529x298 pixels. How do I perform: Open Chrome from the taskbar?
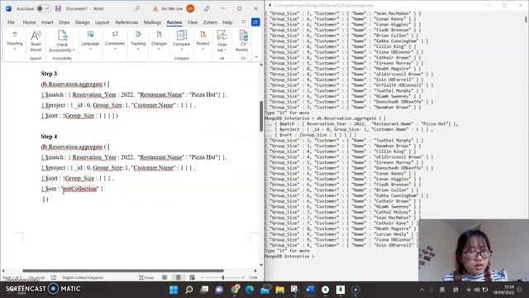pyautogui.click(x=235, y=290)
